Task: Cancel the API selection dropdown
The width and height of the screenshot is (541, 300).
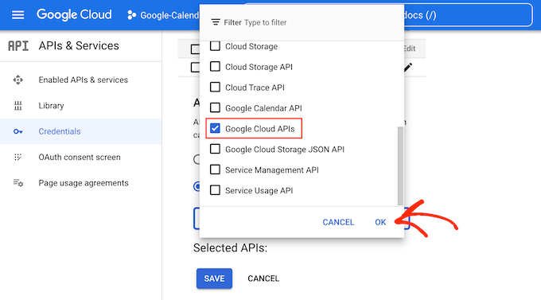Action: tap(338, 222)
